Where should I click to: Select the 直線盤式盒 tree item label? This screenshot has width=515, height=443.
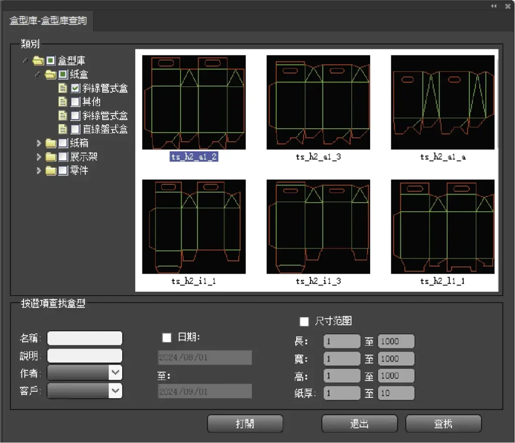point(105,129)
